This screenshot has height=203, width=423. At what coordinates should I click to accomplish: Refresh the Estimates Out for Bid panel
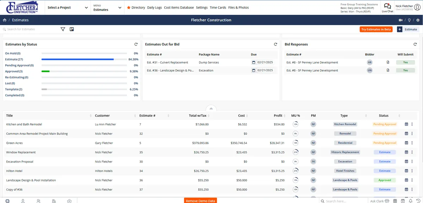(x=276, y=44)
